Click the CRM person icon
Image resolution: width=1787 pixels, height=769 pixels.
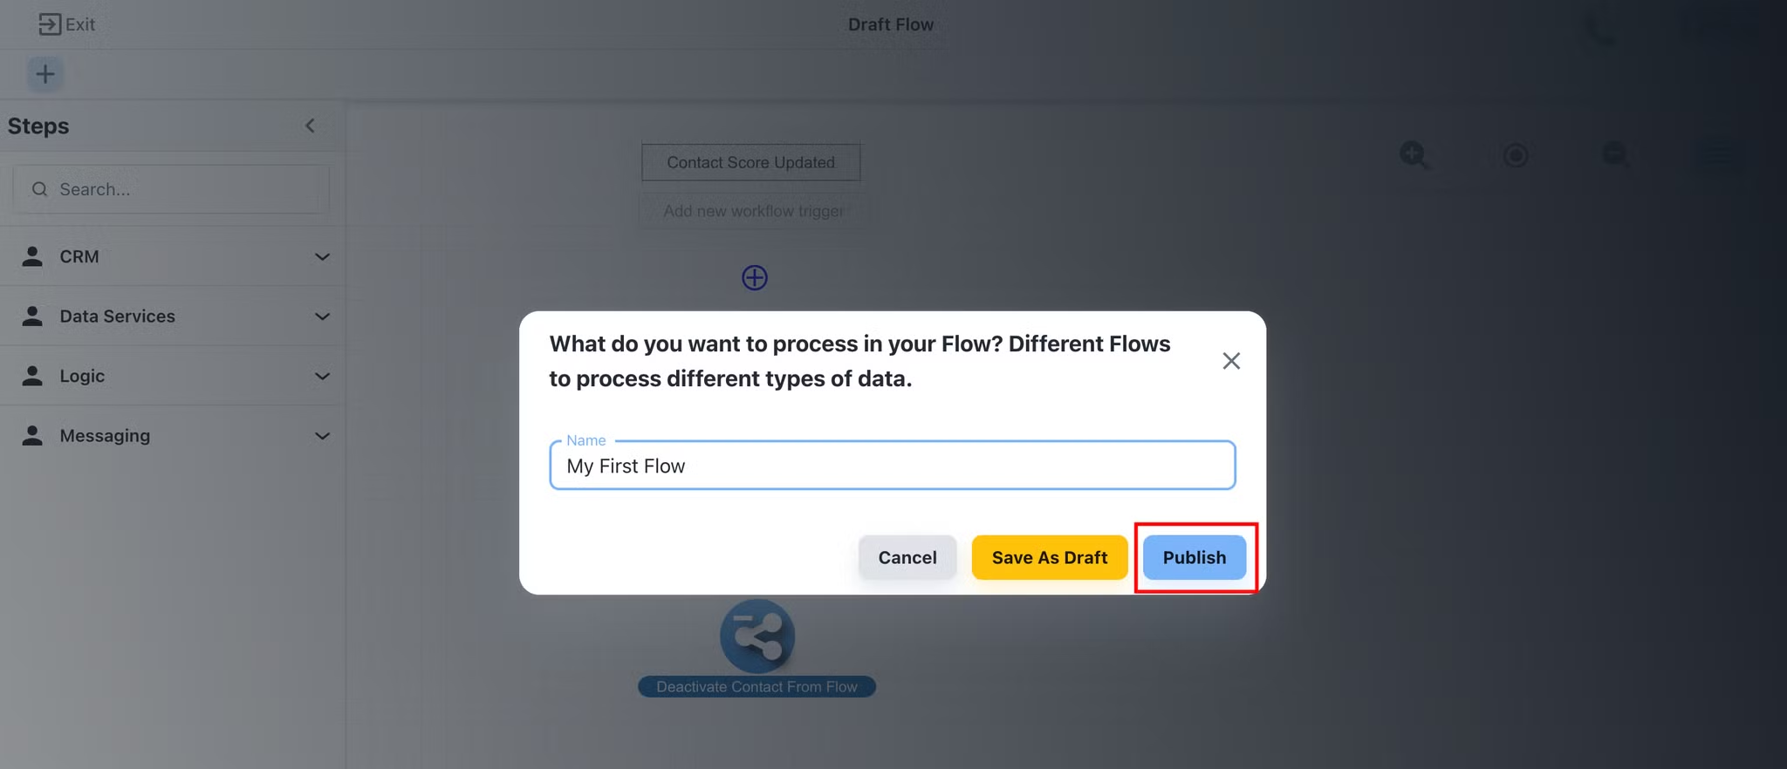32,256
